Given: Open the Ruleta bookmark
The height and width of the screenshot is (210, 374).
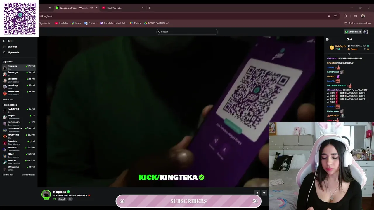Looking at the screenshot, I should click(x=135, y=23).
